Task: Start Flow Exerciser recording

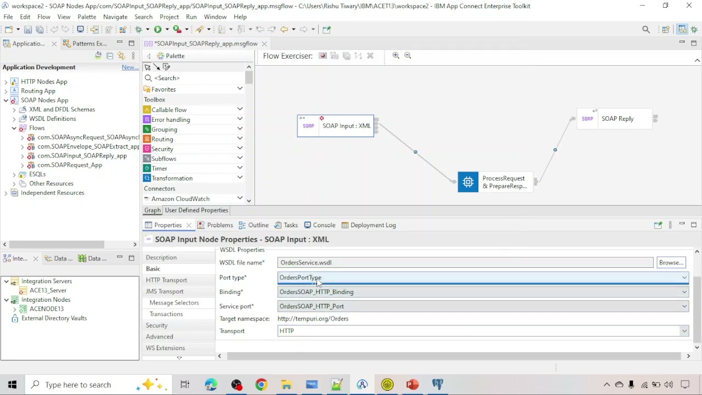Action: point(322,56)
